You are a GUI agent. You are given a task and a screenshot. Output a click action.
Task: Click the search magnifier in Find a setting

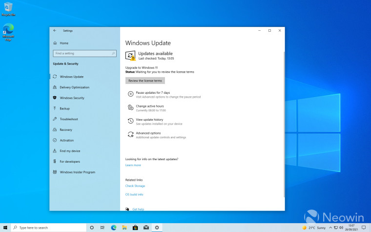(x=113, y=54)
